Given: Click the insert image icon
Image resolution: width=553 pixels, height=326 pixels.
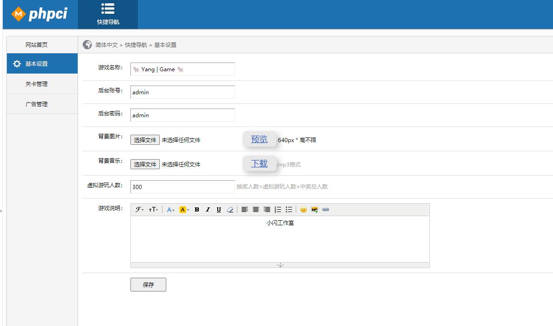Looking at the screenshot, I should (x=315, y=210).
